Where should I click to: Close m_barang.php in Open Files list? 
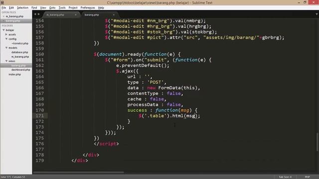coord(3,16)
